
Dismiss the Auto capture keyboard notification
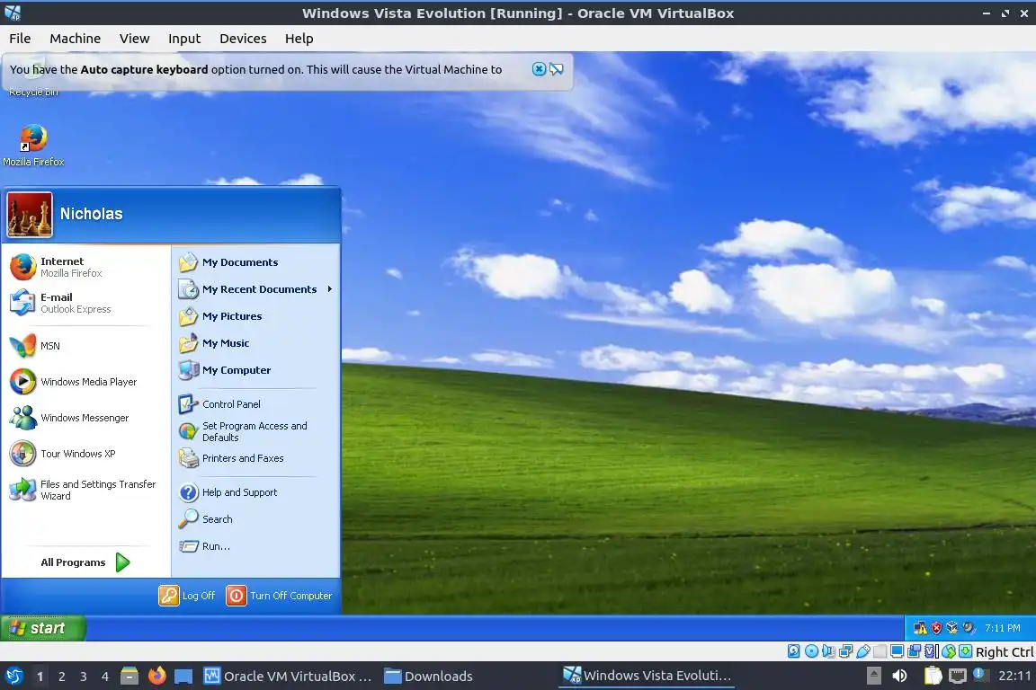pos(540,69)
